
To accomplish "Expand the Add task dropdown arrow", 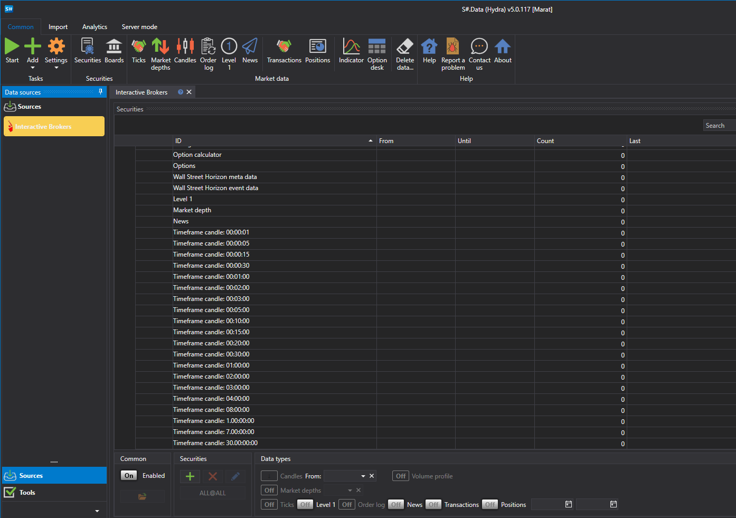I will [x=33, y=68].
